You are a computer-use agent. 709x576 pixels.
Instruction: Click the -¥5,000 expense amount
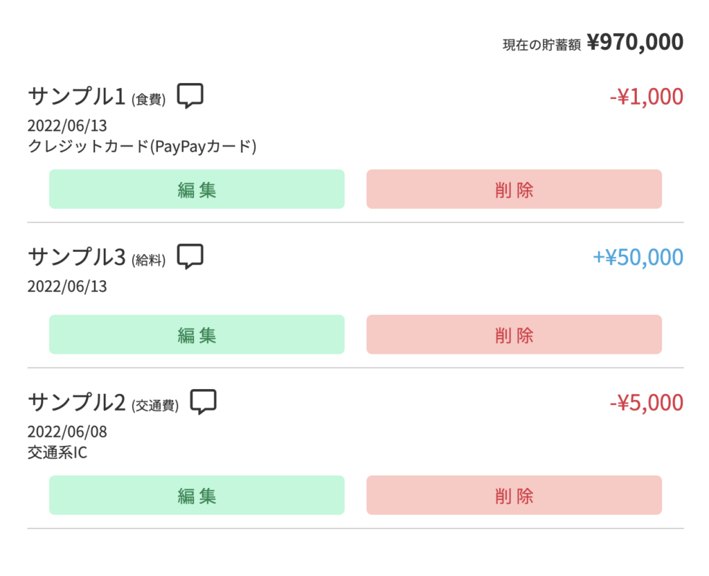click(x=646, y=403)
